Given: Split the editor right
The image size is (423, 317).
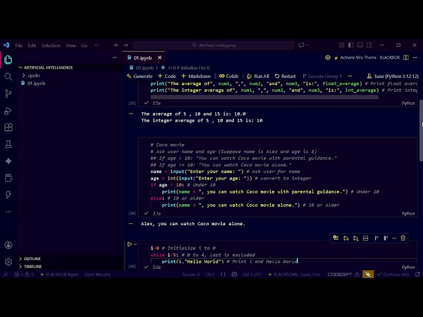Looking at the screenshot, I should click(x=406, y=57).
